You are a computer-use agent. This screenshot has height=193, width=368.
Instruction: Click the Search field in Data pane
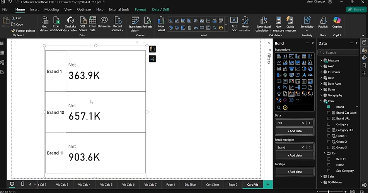(338, 52)
